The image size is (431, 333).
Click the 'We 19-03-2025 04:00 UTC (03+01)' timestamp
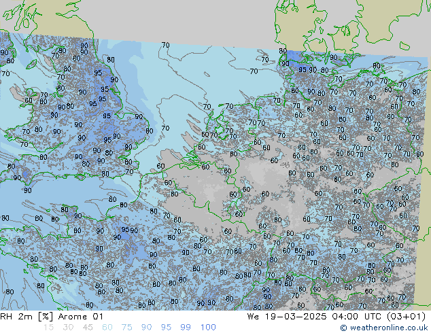click(337, 317)
